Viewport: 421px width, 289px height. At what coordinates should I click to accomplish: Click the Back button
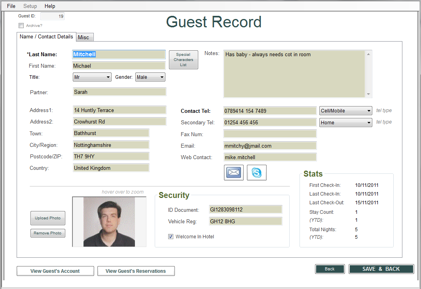pyautogui.click(x=330, y=269)
